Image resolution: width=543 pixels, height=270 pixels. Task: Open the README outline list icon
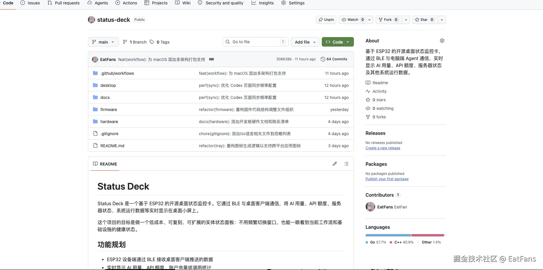(346, 164)
